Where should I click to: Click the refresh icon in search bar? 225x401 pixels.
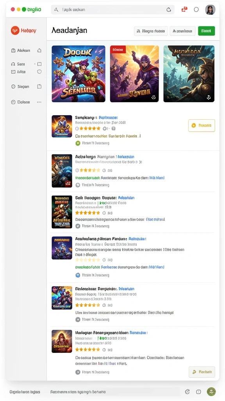(169, 10)
